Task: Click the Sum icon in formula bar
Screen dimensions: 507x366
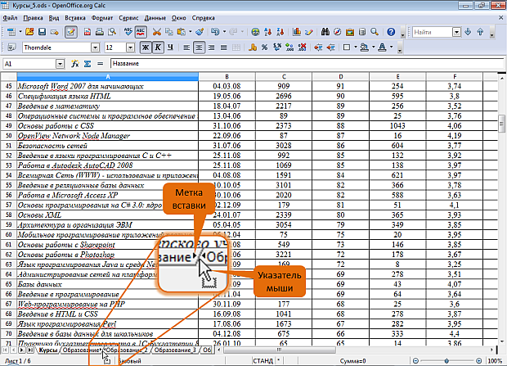Action: [86, 64]
